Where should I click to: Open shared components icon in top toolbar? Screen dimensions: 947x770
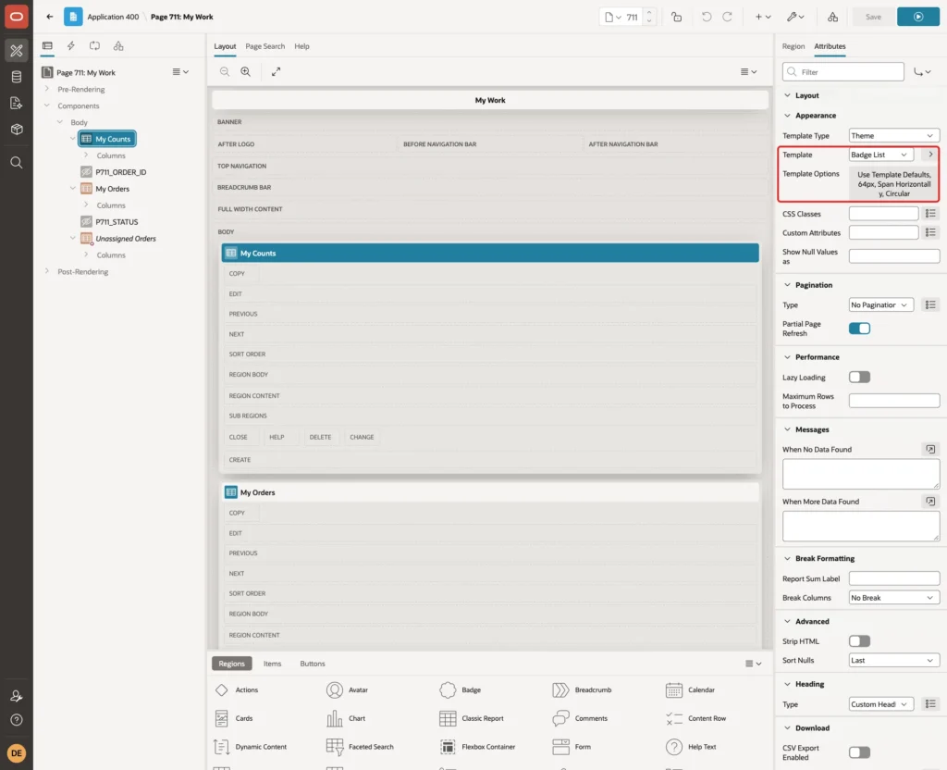(x=832, y=17)
